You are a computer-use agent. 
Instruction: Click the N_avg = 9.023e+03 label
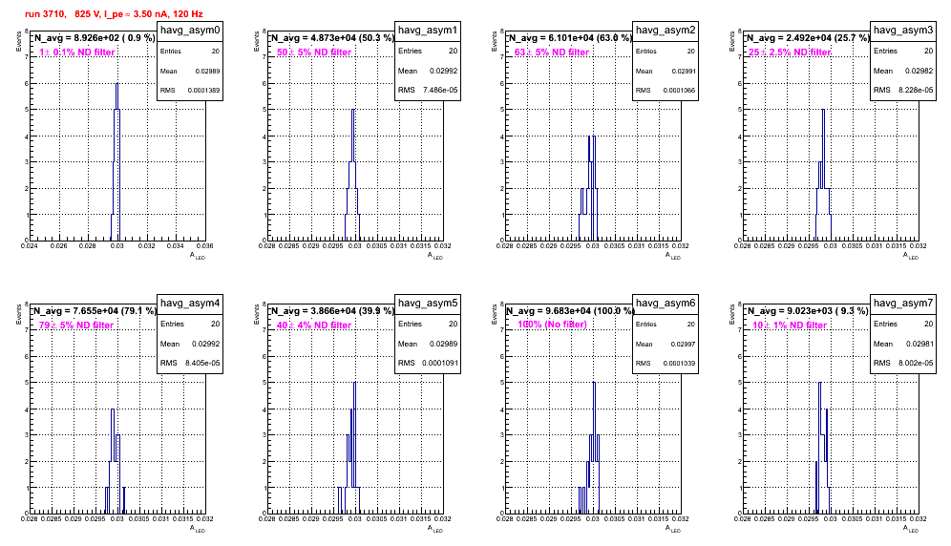click(x=808, y=311)
